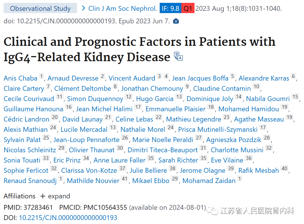Open author Anis Chaba's link
Image resolution: width=304 pixels, height=224 pixels.
(21, 78)
